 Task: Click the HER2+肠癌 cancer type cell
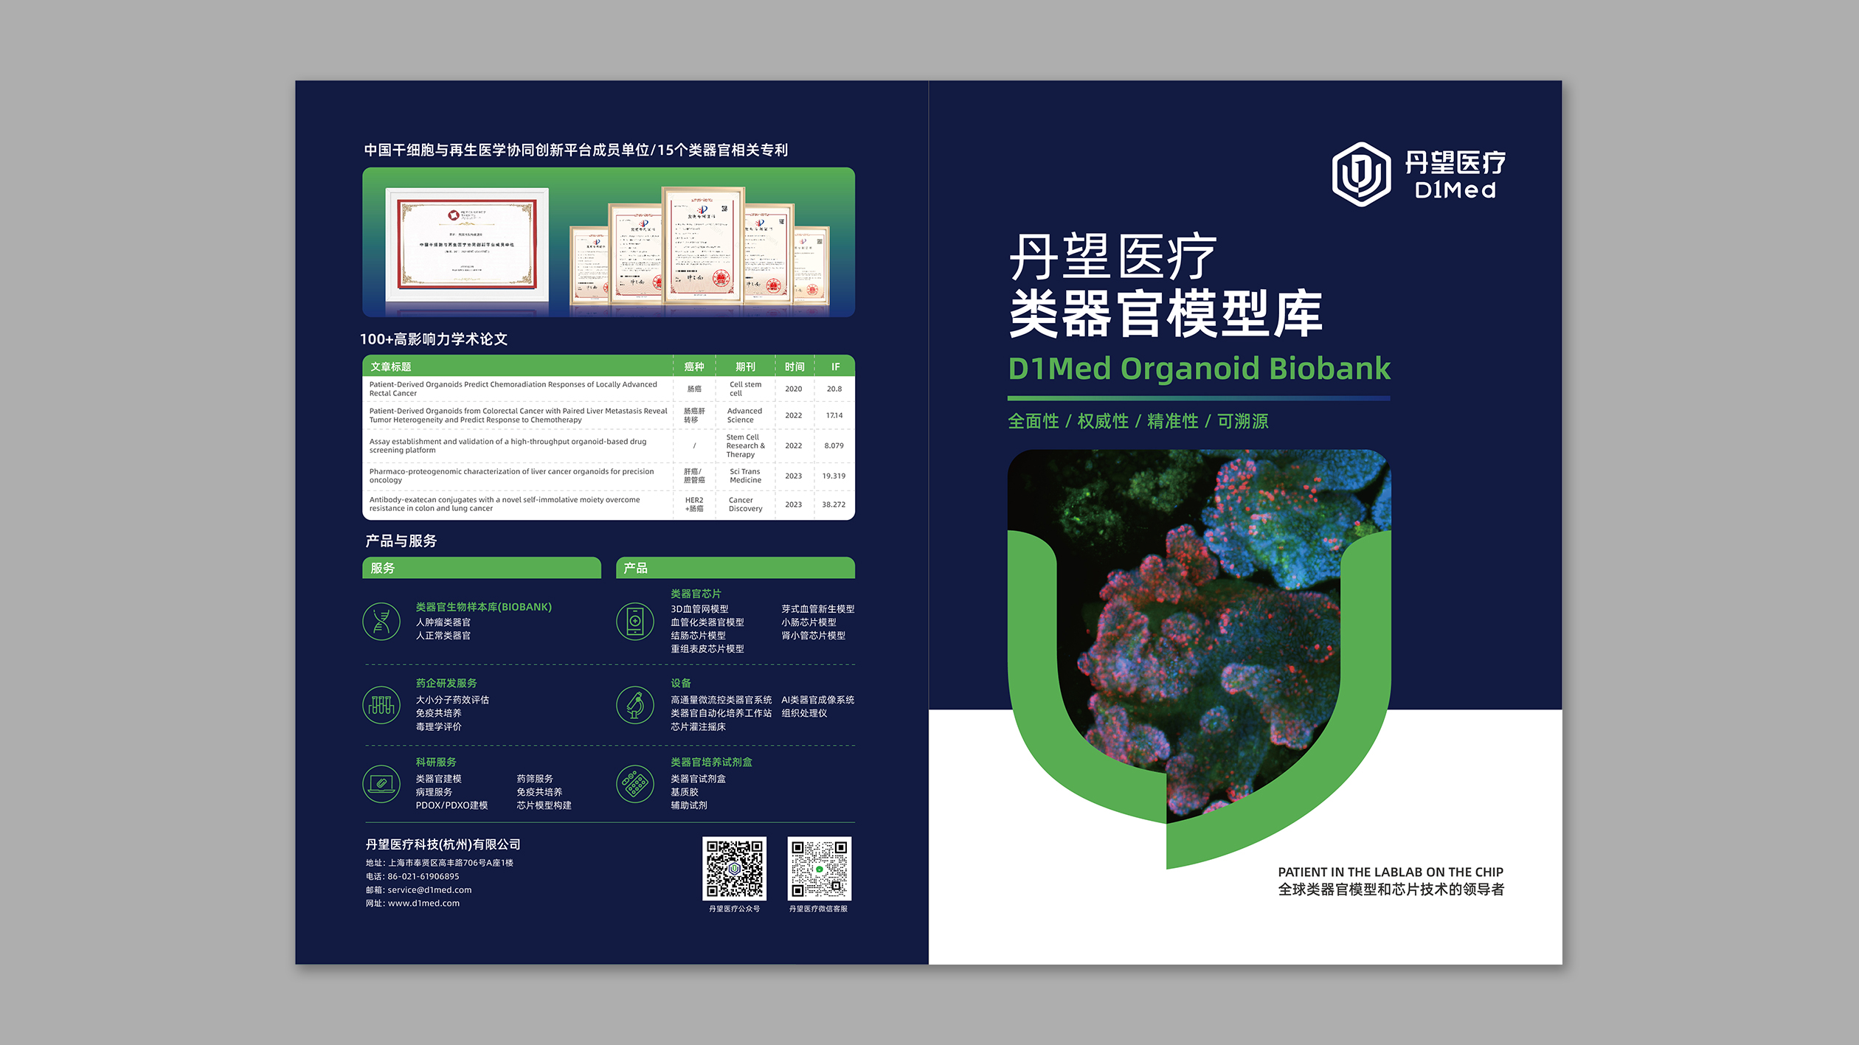[694, 504]
